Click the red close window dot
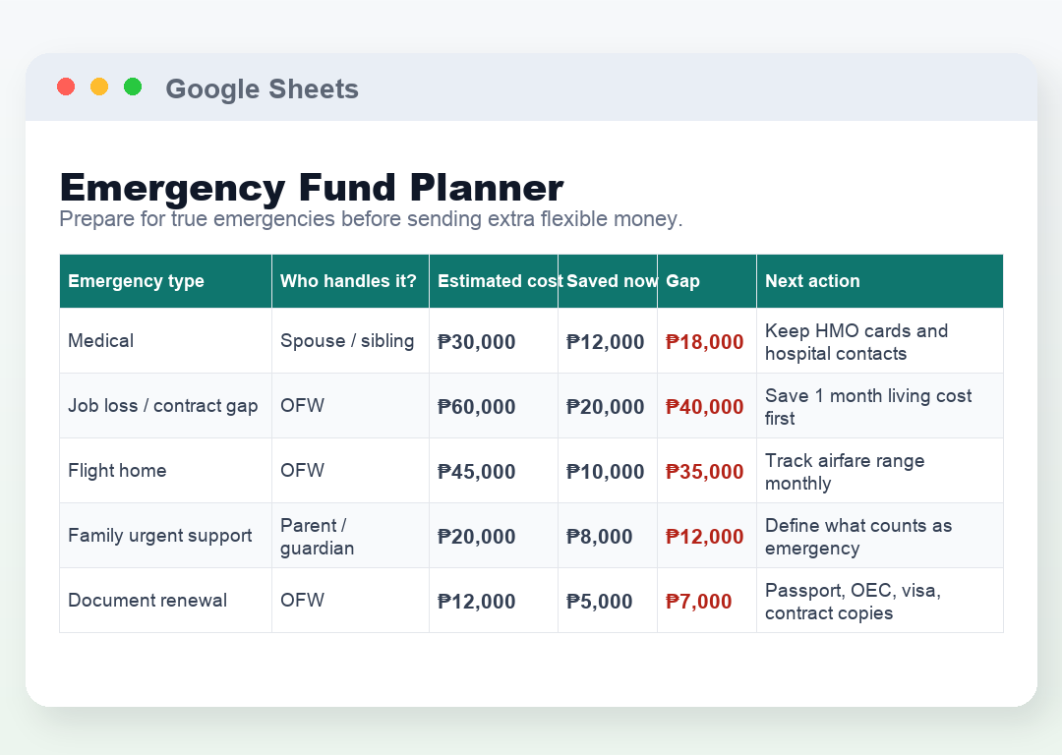 [x=66, y=87]
